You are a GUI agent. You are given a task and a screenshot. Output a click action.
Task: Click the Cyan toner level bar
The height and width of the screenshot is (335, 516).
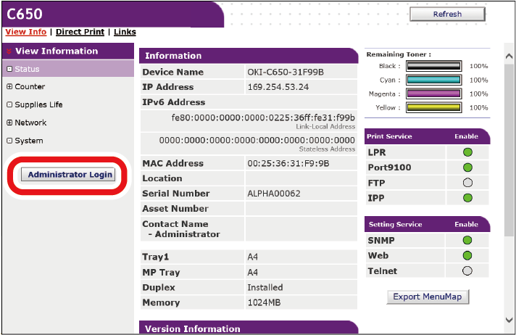[x=433, y=80]
